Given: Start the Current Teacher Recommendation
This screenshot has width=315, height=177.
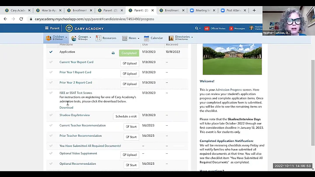Looking at the screenshot, I should pyautogui.click(x=131, y=127).
